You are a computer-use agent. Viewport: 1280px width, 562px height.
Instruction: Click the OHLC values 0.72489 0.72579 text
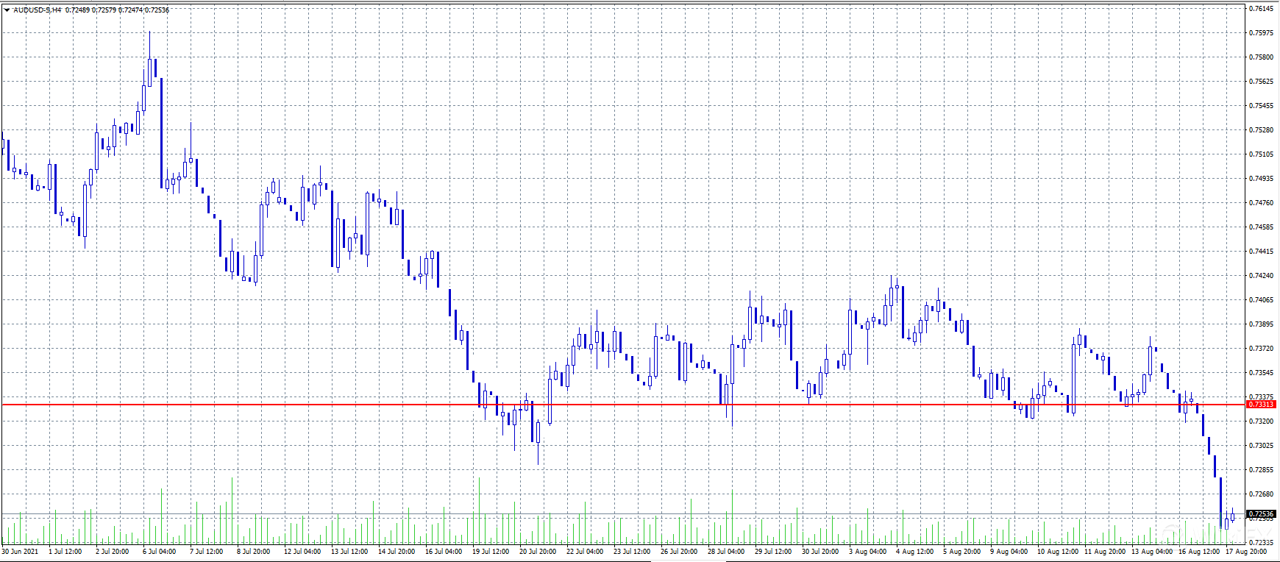[90, 10]
